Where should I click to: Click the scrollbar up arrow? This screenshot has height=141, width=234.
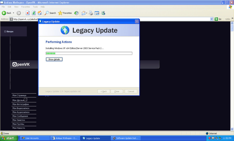(232, 23)
